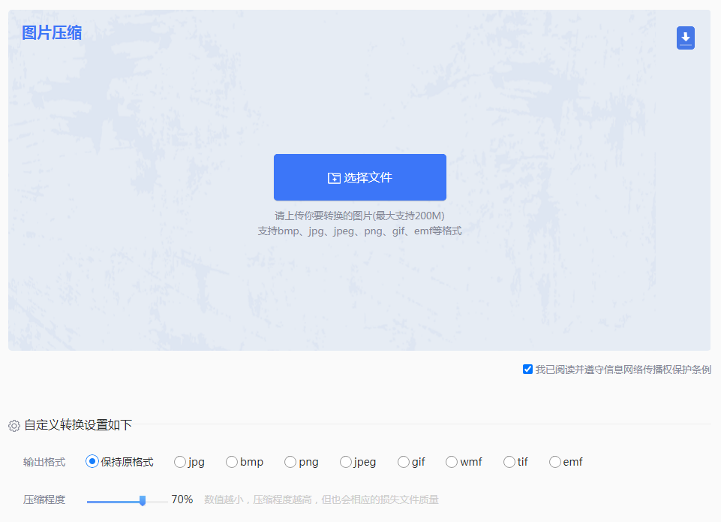Uncheck the copyright agreement checkbox
This screenshot has width=721, height=522.
[x=527, y=369]
